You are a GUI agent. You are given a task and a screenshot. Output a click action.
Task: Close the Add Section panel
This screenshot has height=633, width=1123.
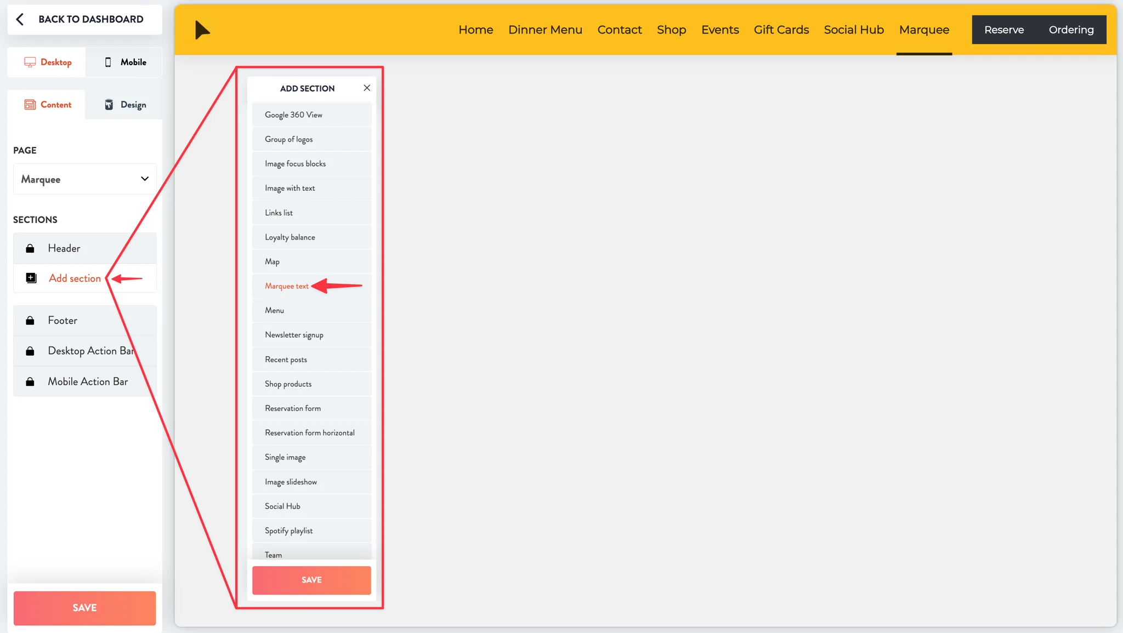pyautogui.click(x=367, y=88)
